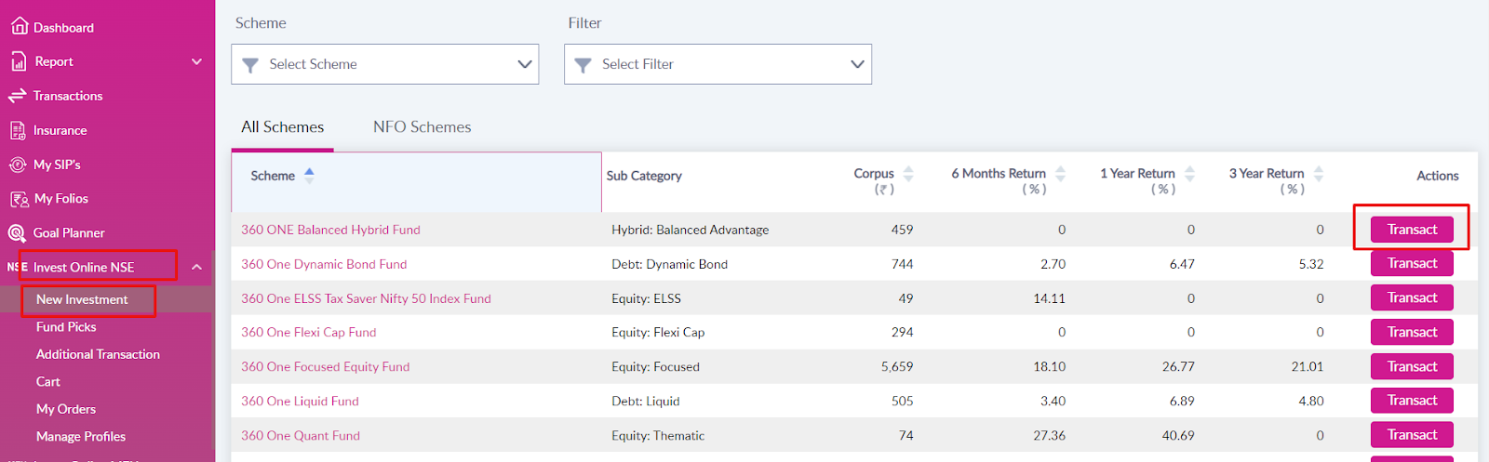Click 6 months return value 14.11
1489x462 pixels.
click(x=1050, y=298)
